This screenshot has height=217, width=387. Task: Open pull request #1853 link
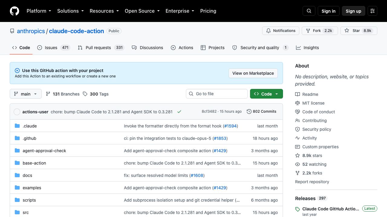(220, 138)
